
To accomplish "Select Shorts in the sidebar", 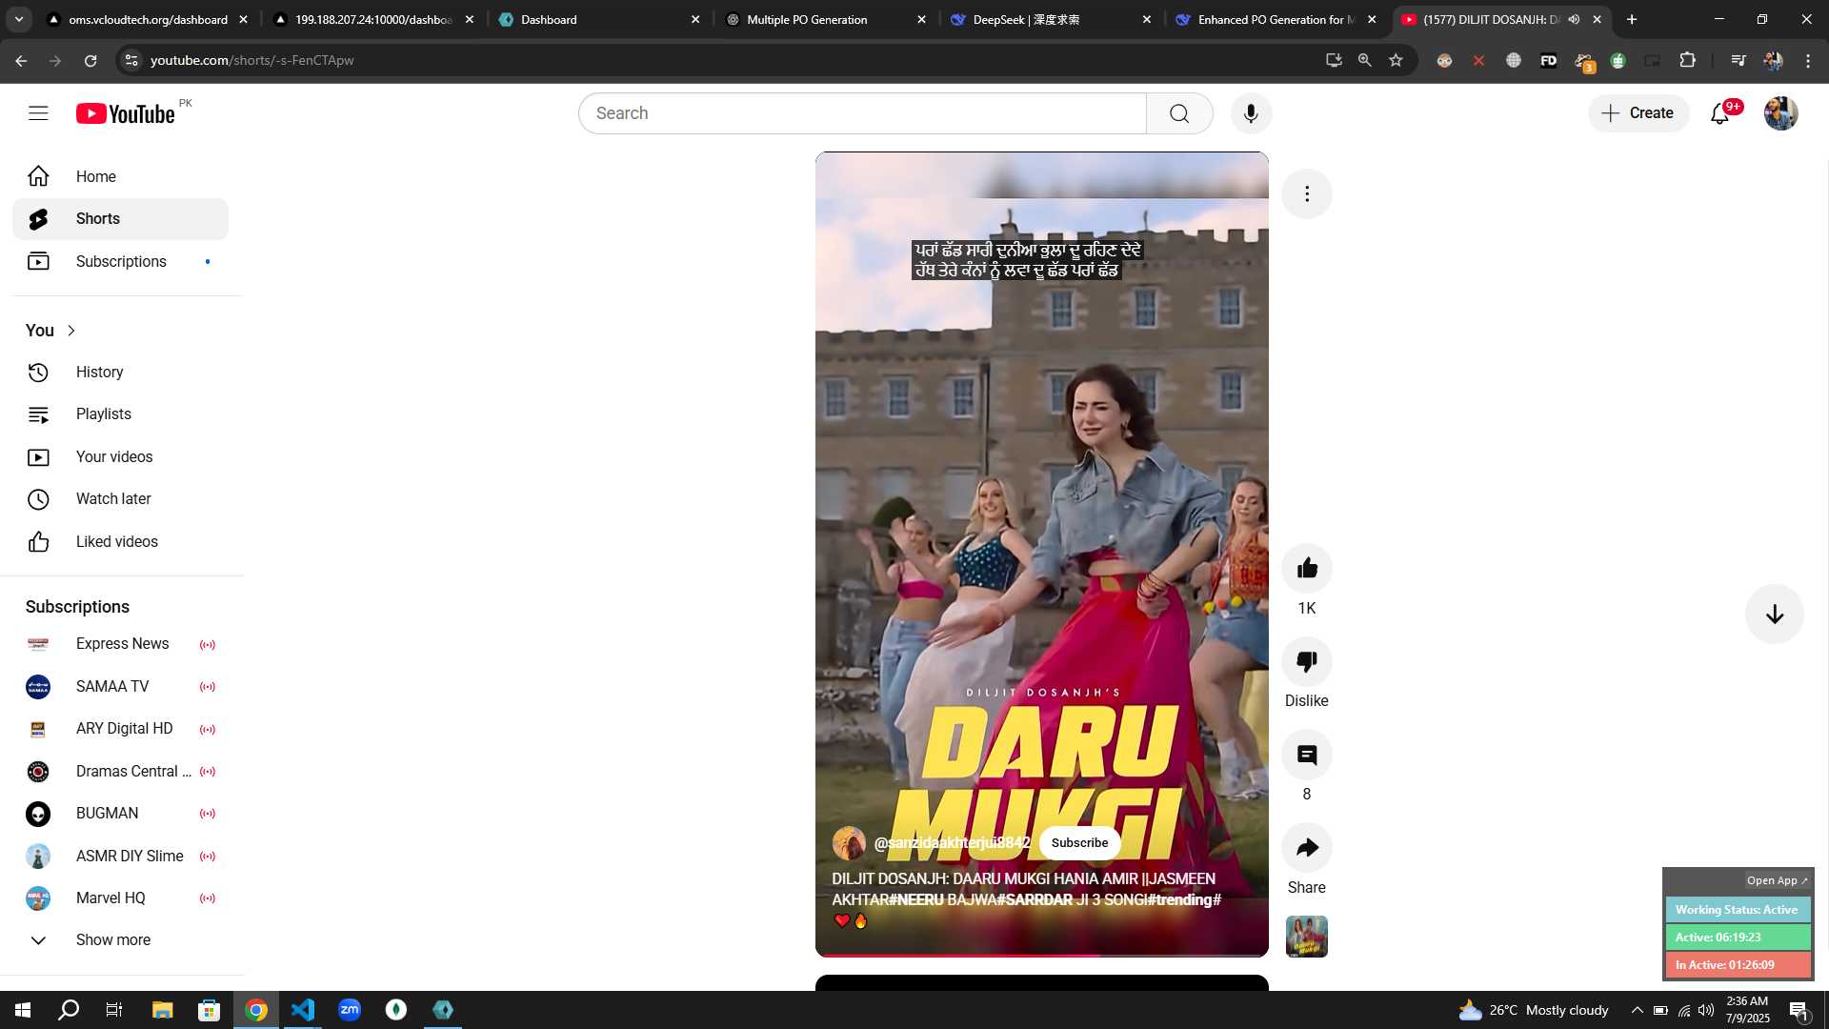I will coord(121,219).
